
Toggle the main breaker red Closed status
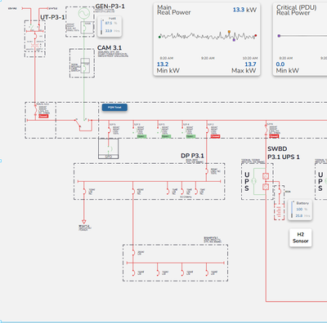tap(43, 116)
